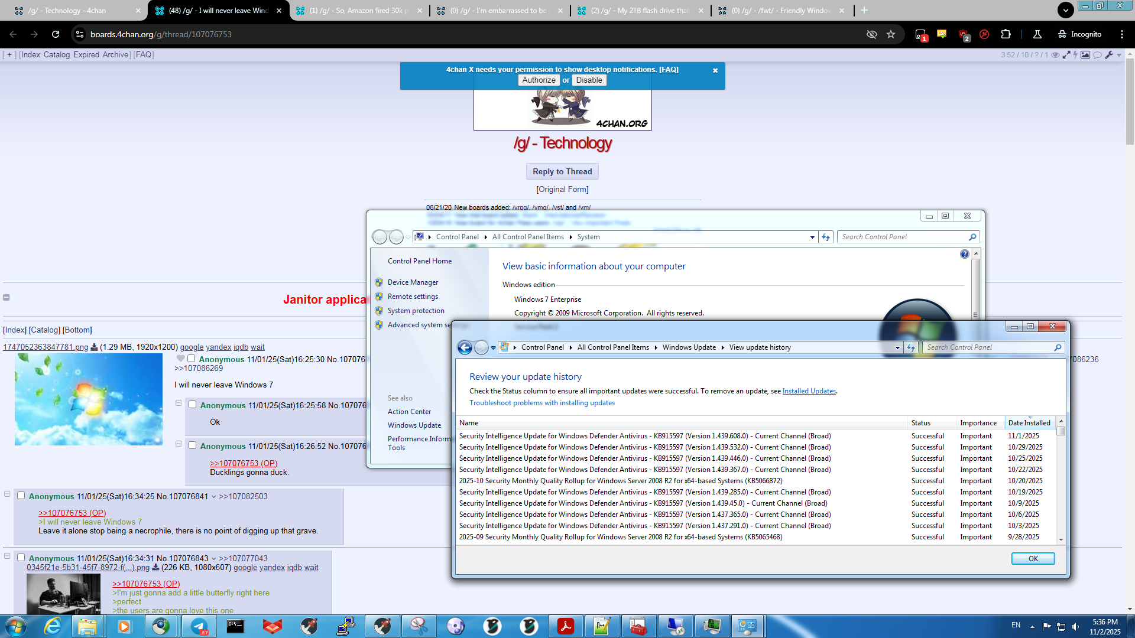This screenshot has height=638, width=1135.
Task: Tick the checkbox beside the 'Ok' reply
Action: coord(193,405)
